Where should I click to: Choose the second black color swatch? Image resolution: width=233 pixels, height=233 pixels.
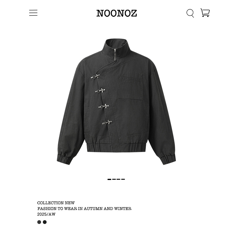45,222
